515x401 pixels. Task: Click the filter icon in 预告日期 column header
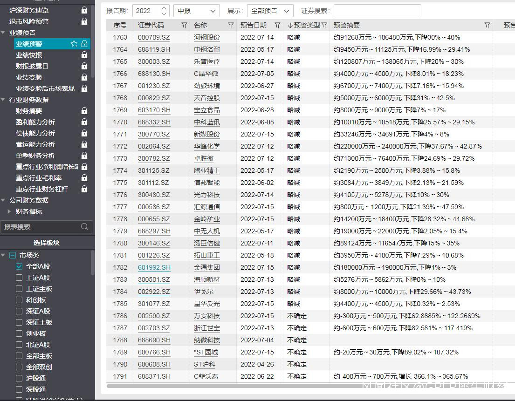[277, 25]
